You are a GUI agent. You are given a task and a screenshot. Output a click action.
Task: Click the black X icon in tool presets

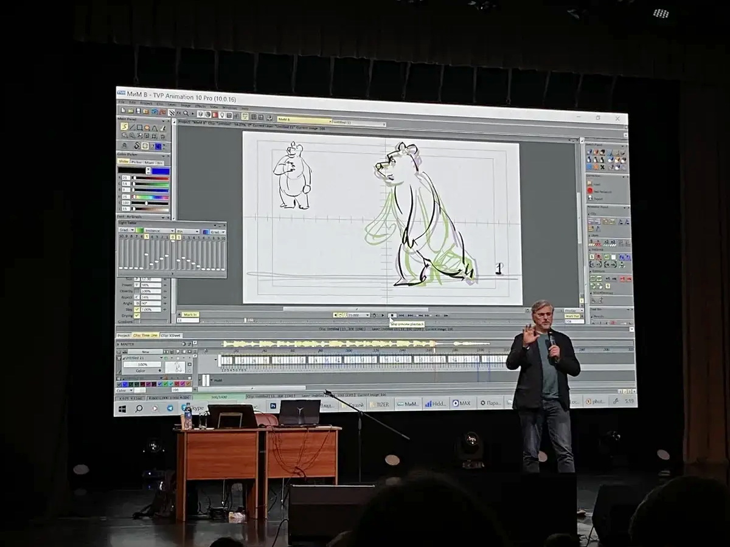[x=602, y=167]
